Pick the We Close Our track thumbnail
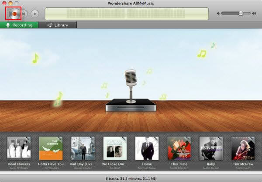This screenshot has height=182, width=262. pos(115,148)
